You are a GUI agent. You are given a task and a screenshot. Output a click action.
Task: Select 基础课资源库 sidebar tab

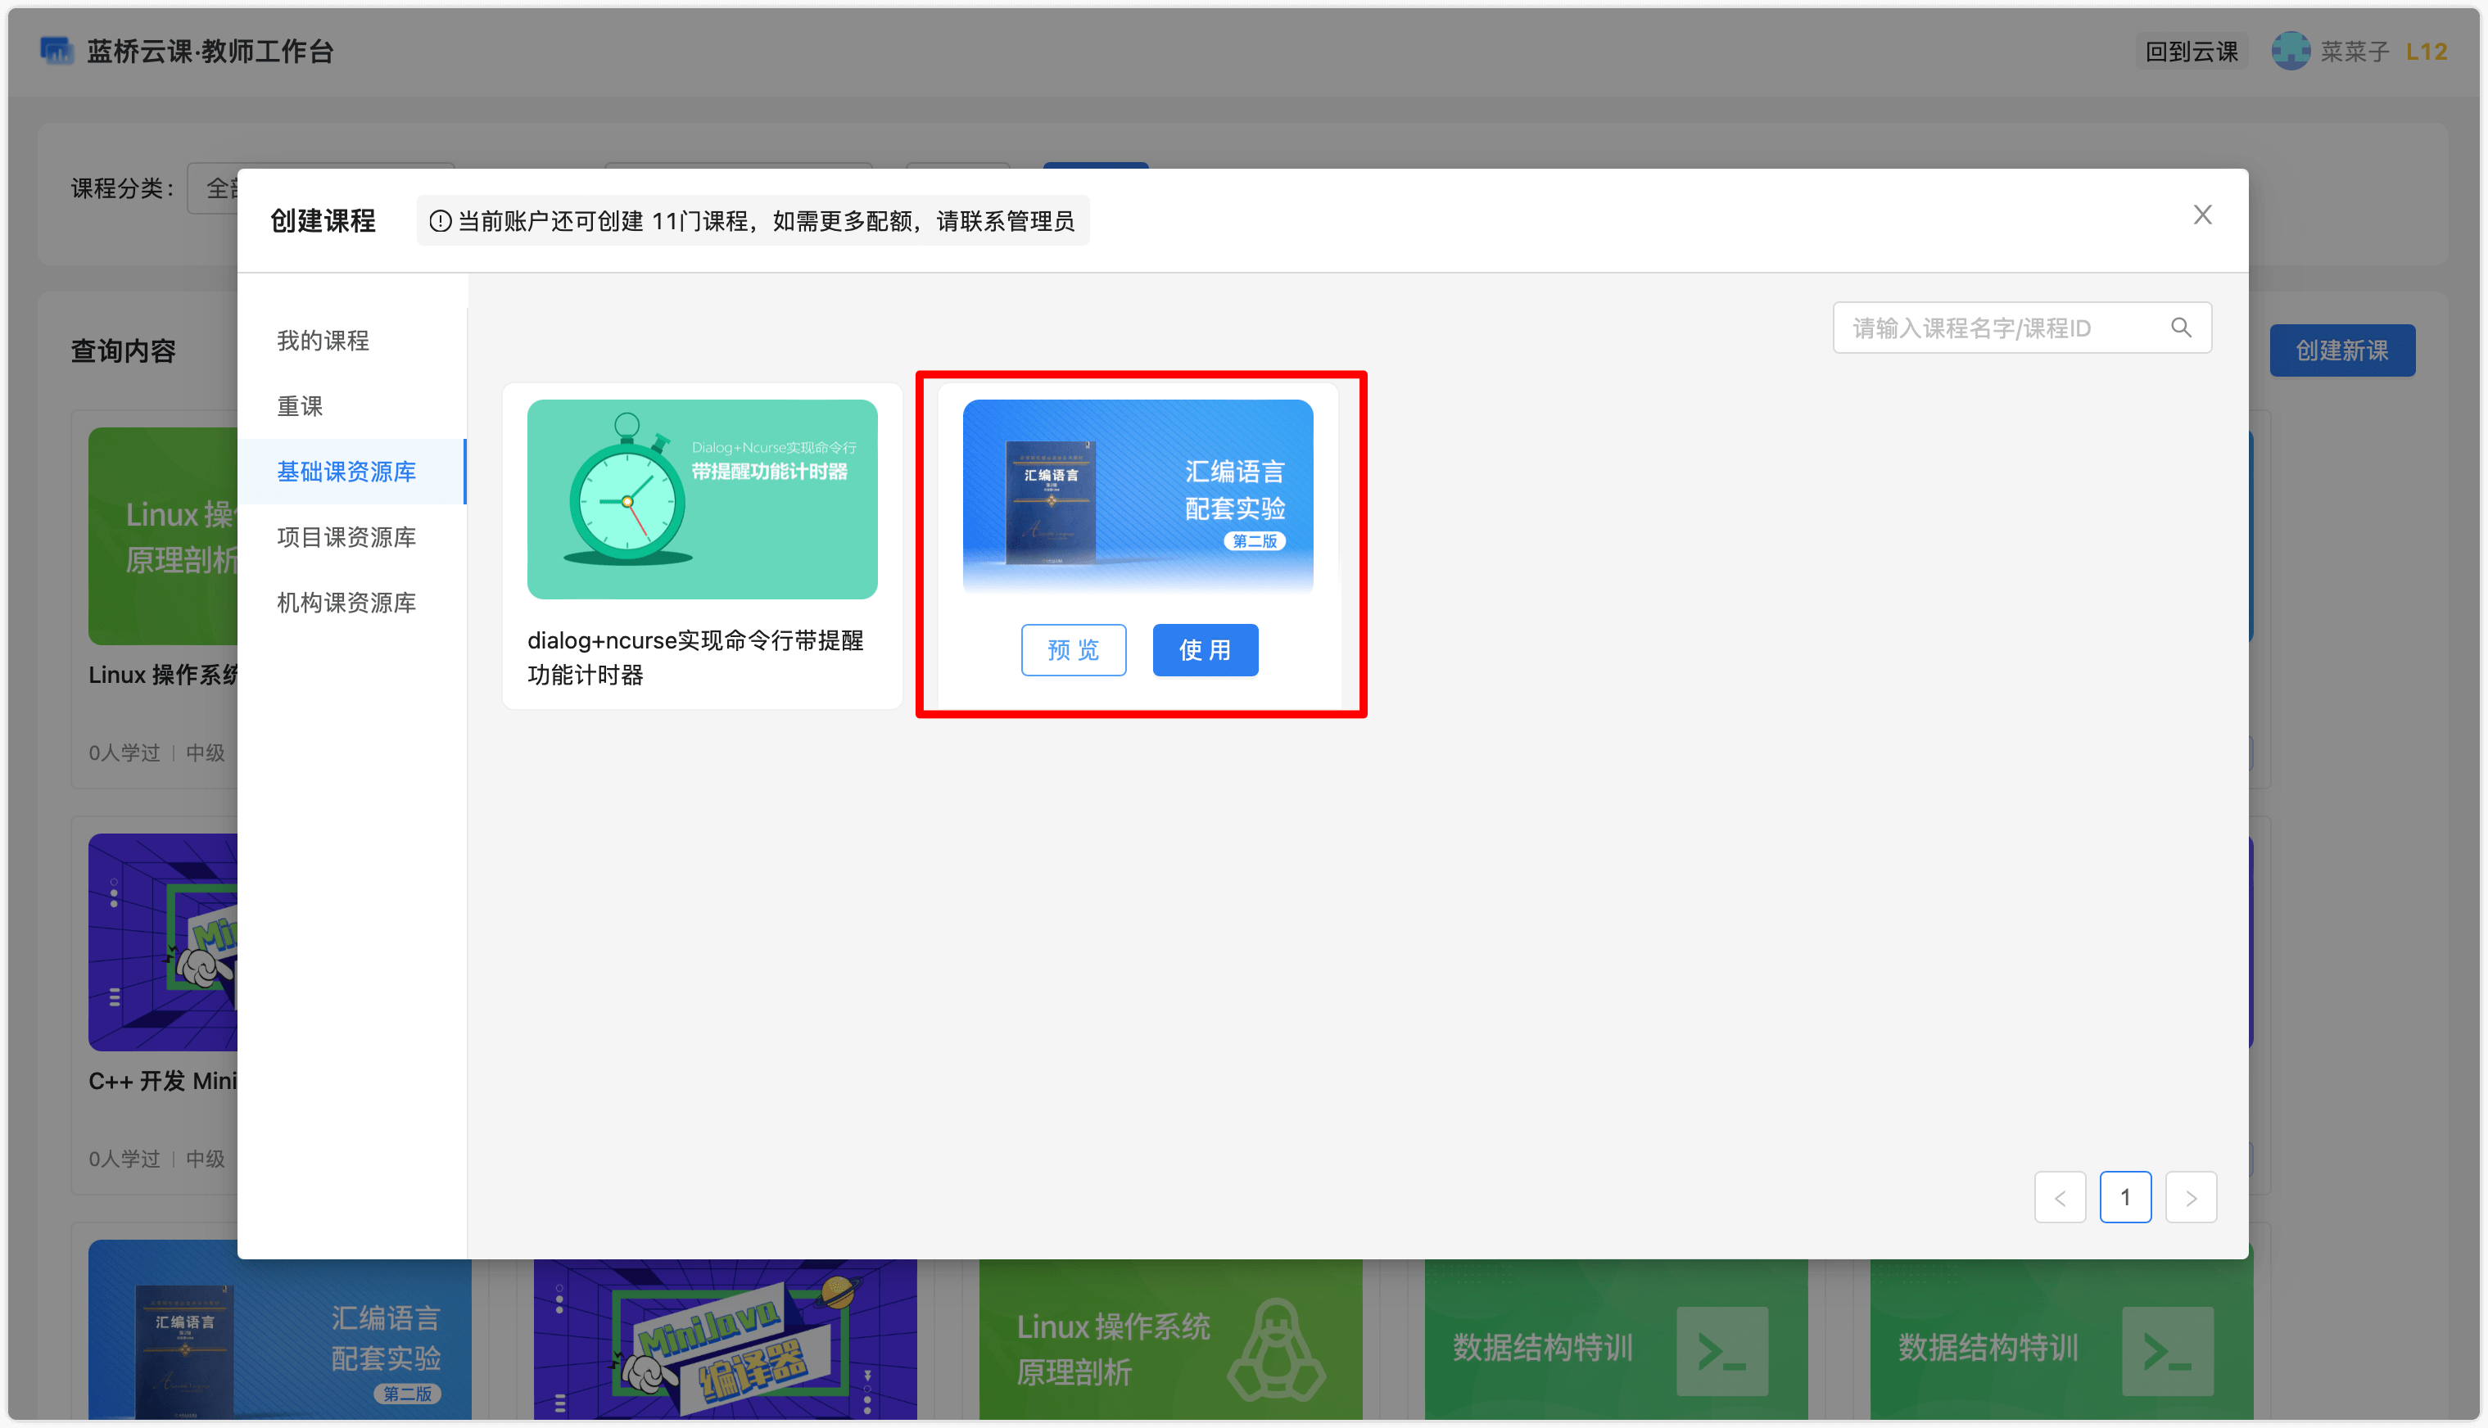coord(346,472)
